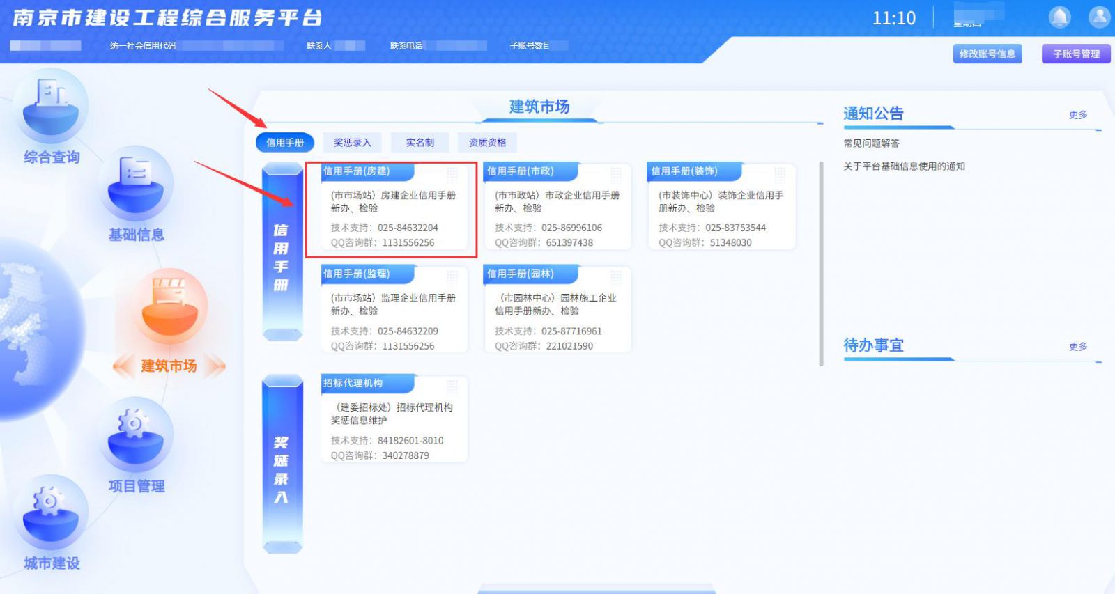Click the 基础信息 text label

136,235
